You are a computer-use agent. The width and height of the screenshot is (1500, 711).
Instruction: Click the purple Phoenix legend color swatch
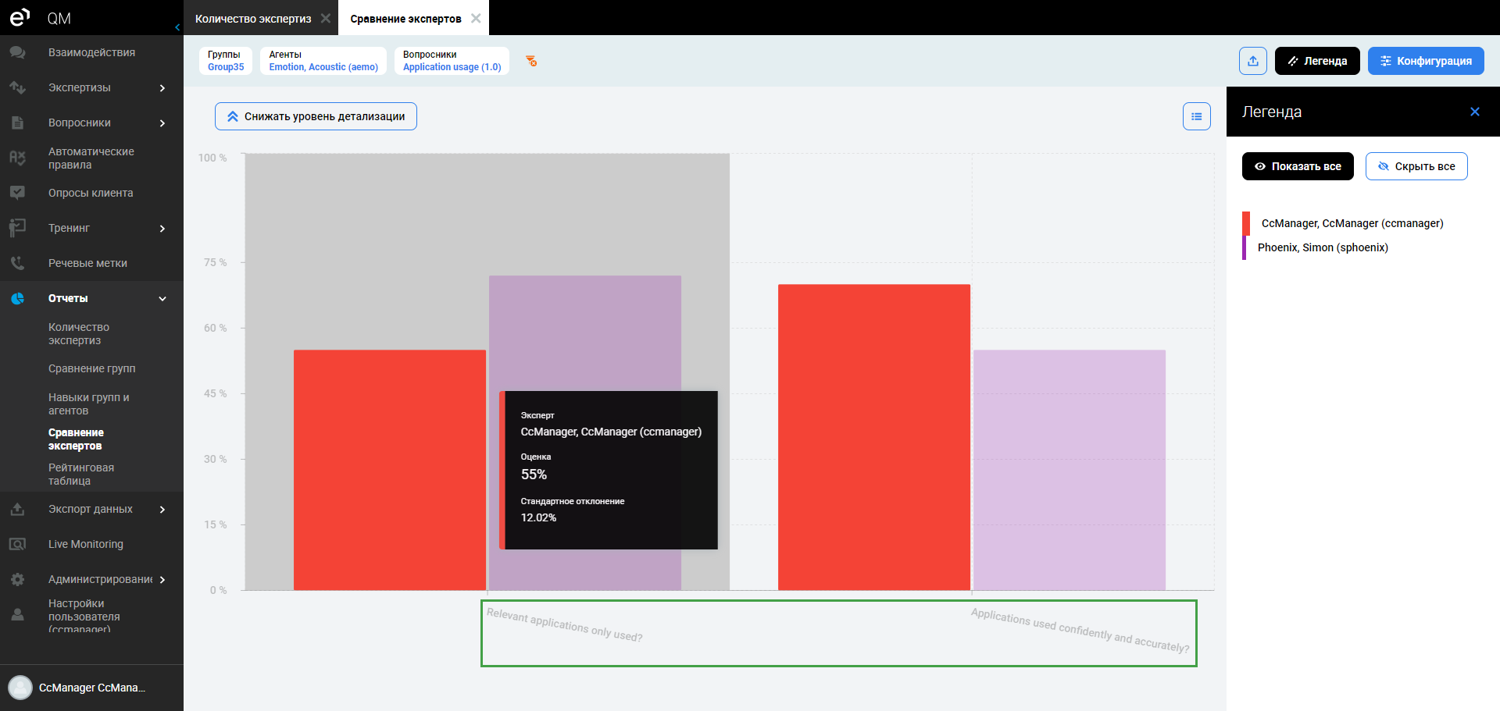1244,247
